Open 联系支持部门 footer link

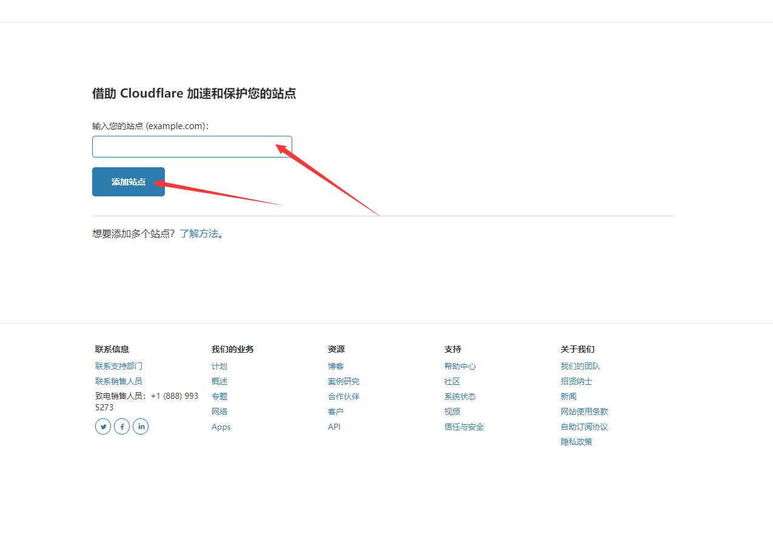point(119,366)
